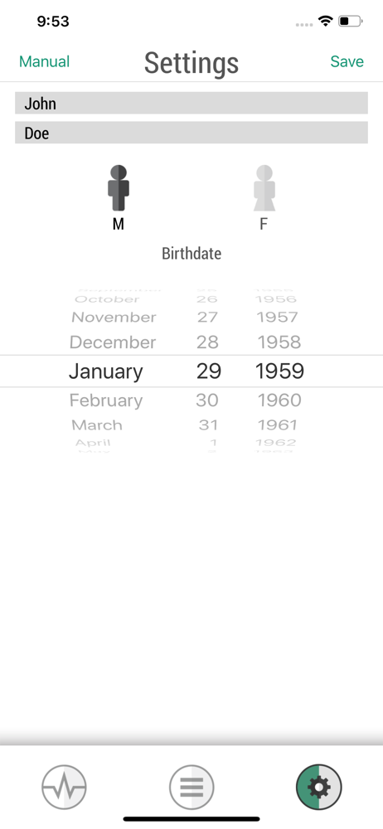The width and height of the screenshot is (383, 829).
Task: Pick 30 in the day wheel
Action: [207, 400]
